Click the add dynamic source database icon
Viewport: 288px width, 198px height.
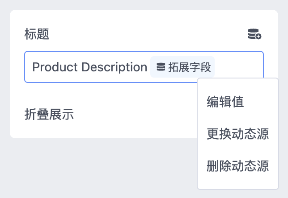click(254, 34)
